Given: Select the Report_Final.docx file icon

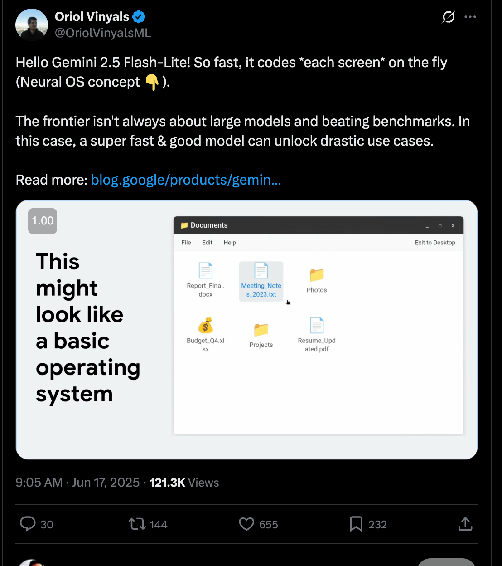Looking at the screenshot, I should (x=206, y=271).
